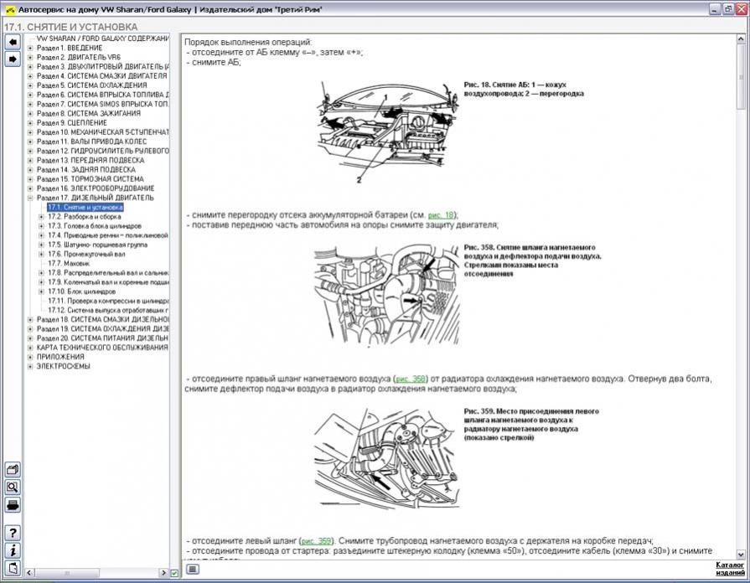750x583 pixels.
Task: Click the app icon in the title bar
Action: [10, 9]
